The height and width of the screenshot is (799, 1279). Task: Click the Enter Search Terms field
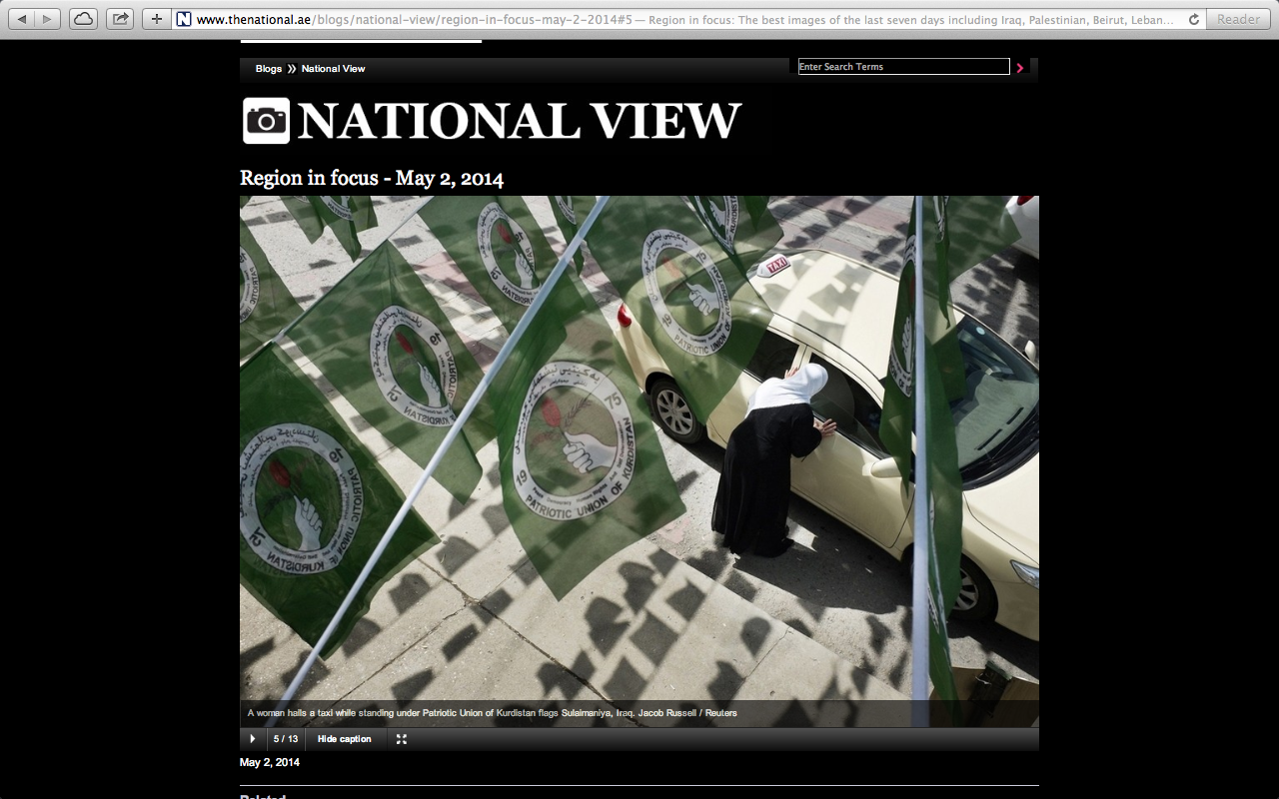[x=904, y=67]
